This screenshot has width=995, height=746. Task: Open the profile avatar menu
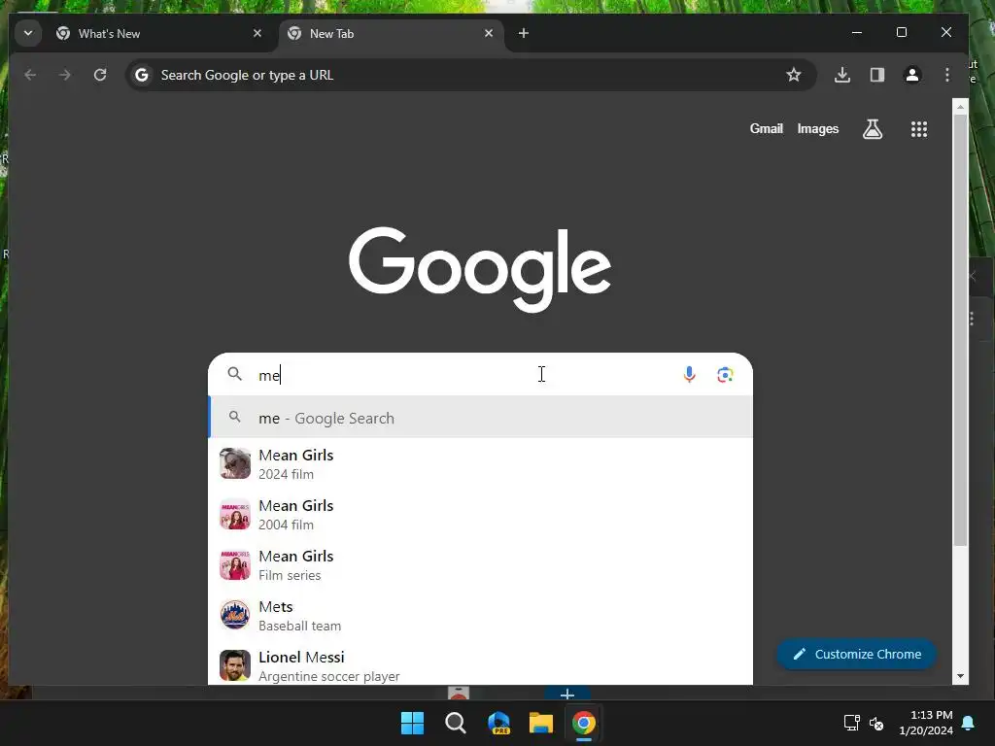911,75
